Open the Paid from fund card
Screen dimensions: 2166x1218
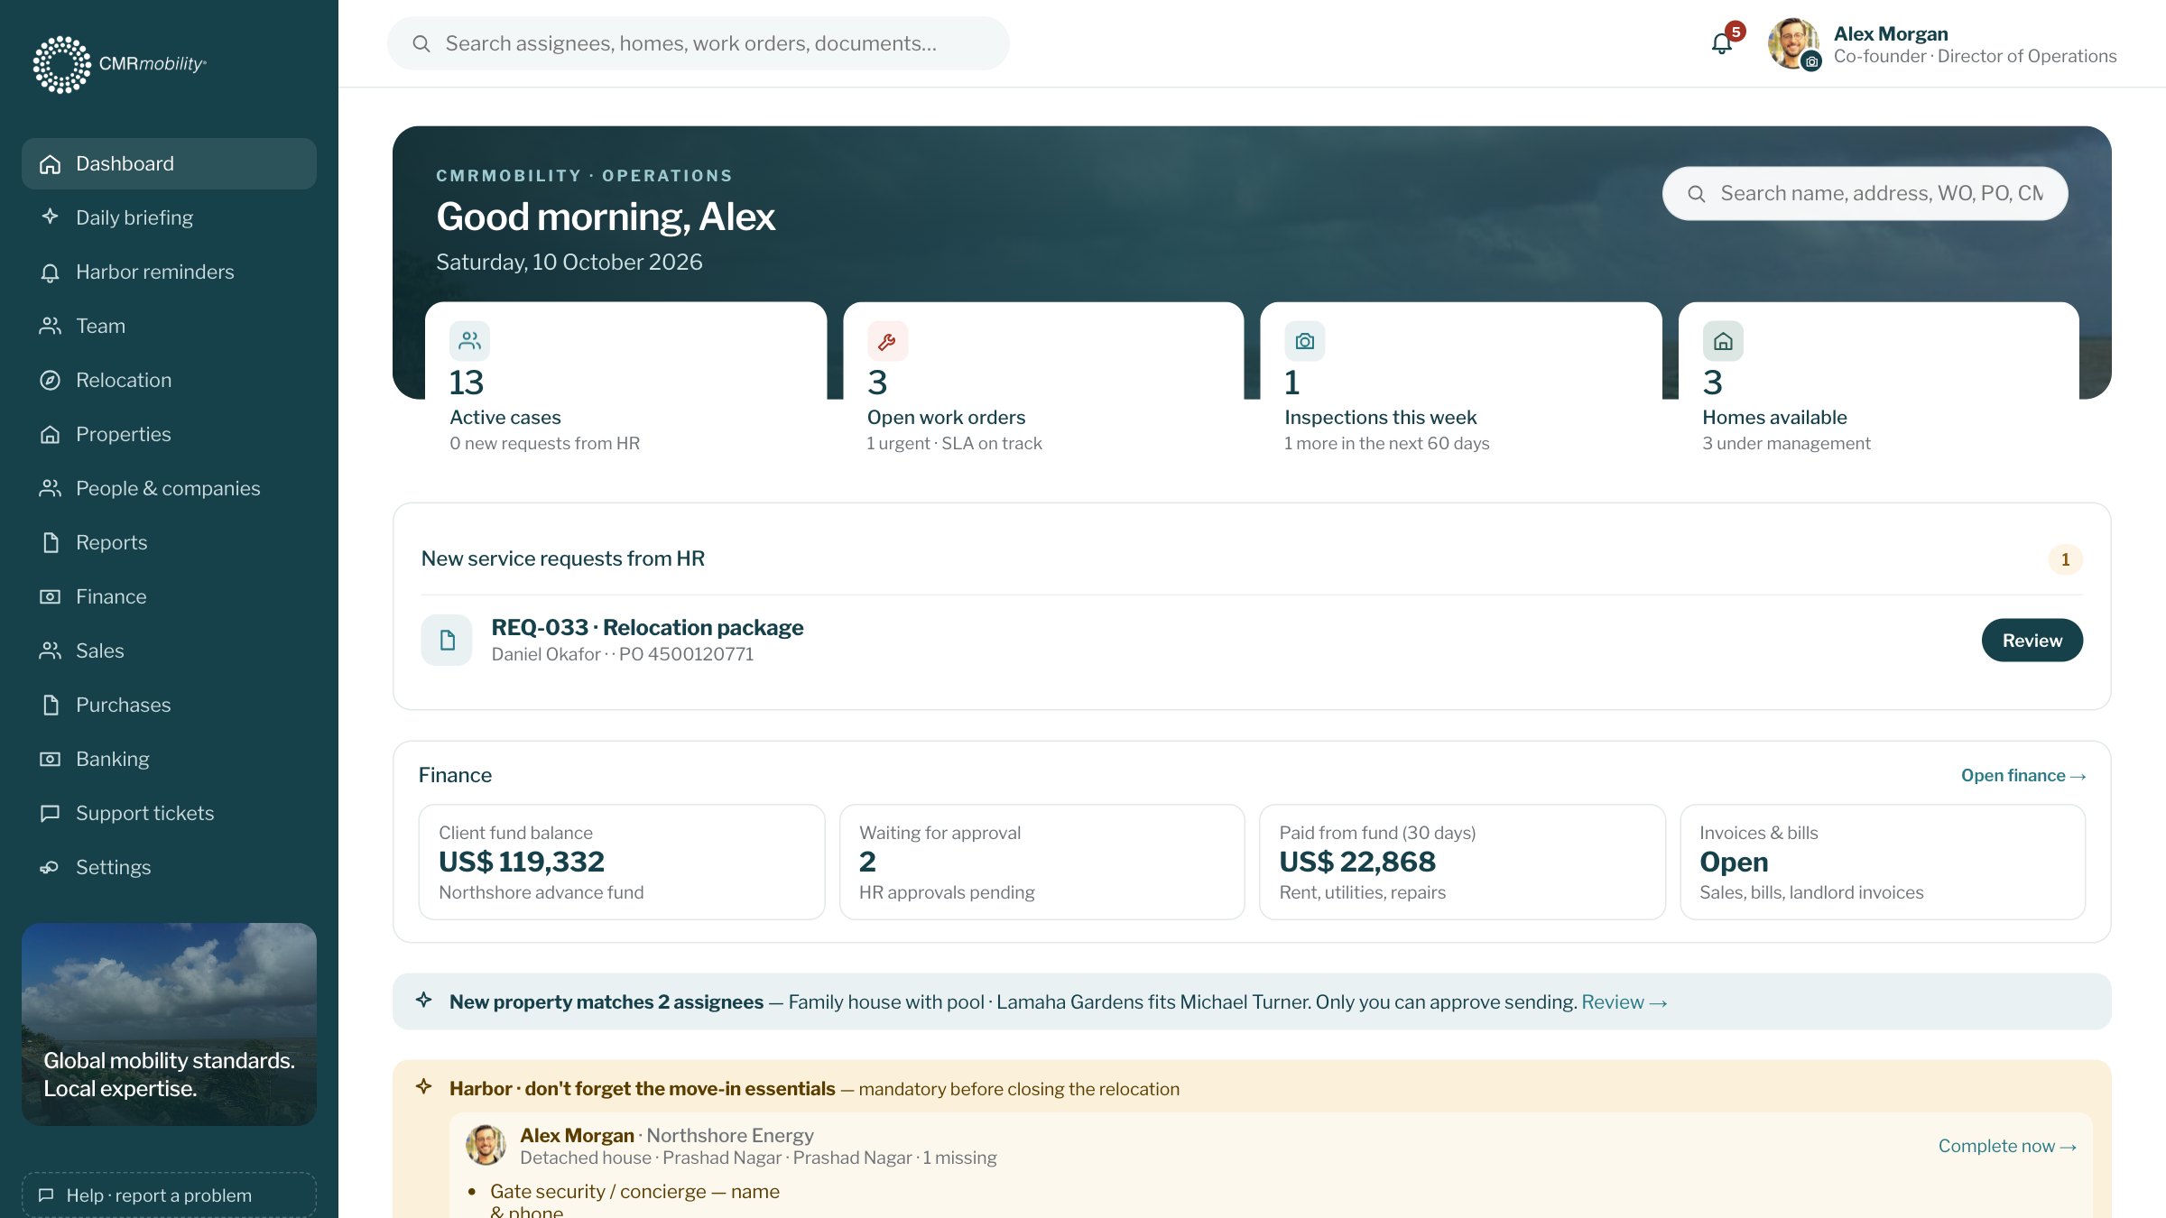[x=1462, y=862]
